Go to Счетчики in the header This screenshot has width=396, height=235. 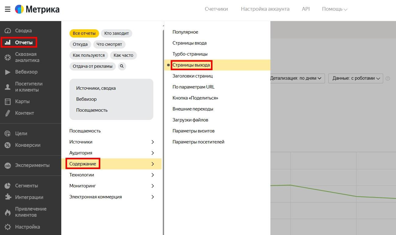click(x=216, y=9)
